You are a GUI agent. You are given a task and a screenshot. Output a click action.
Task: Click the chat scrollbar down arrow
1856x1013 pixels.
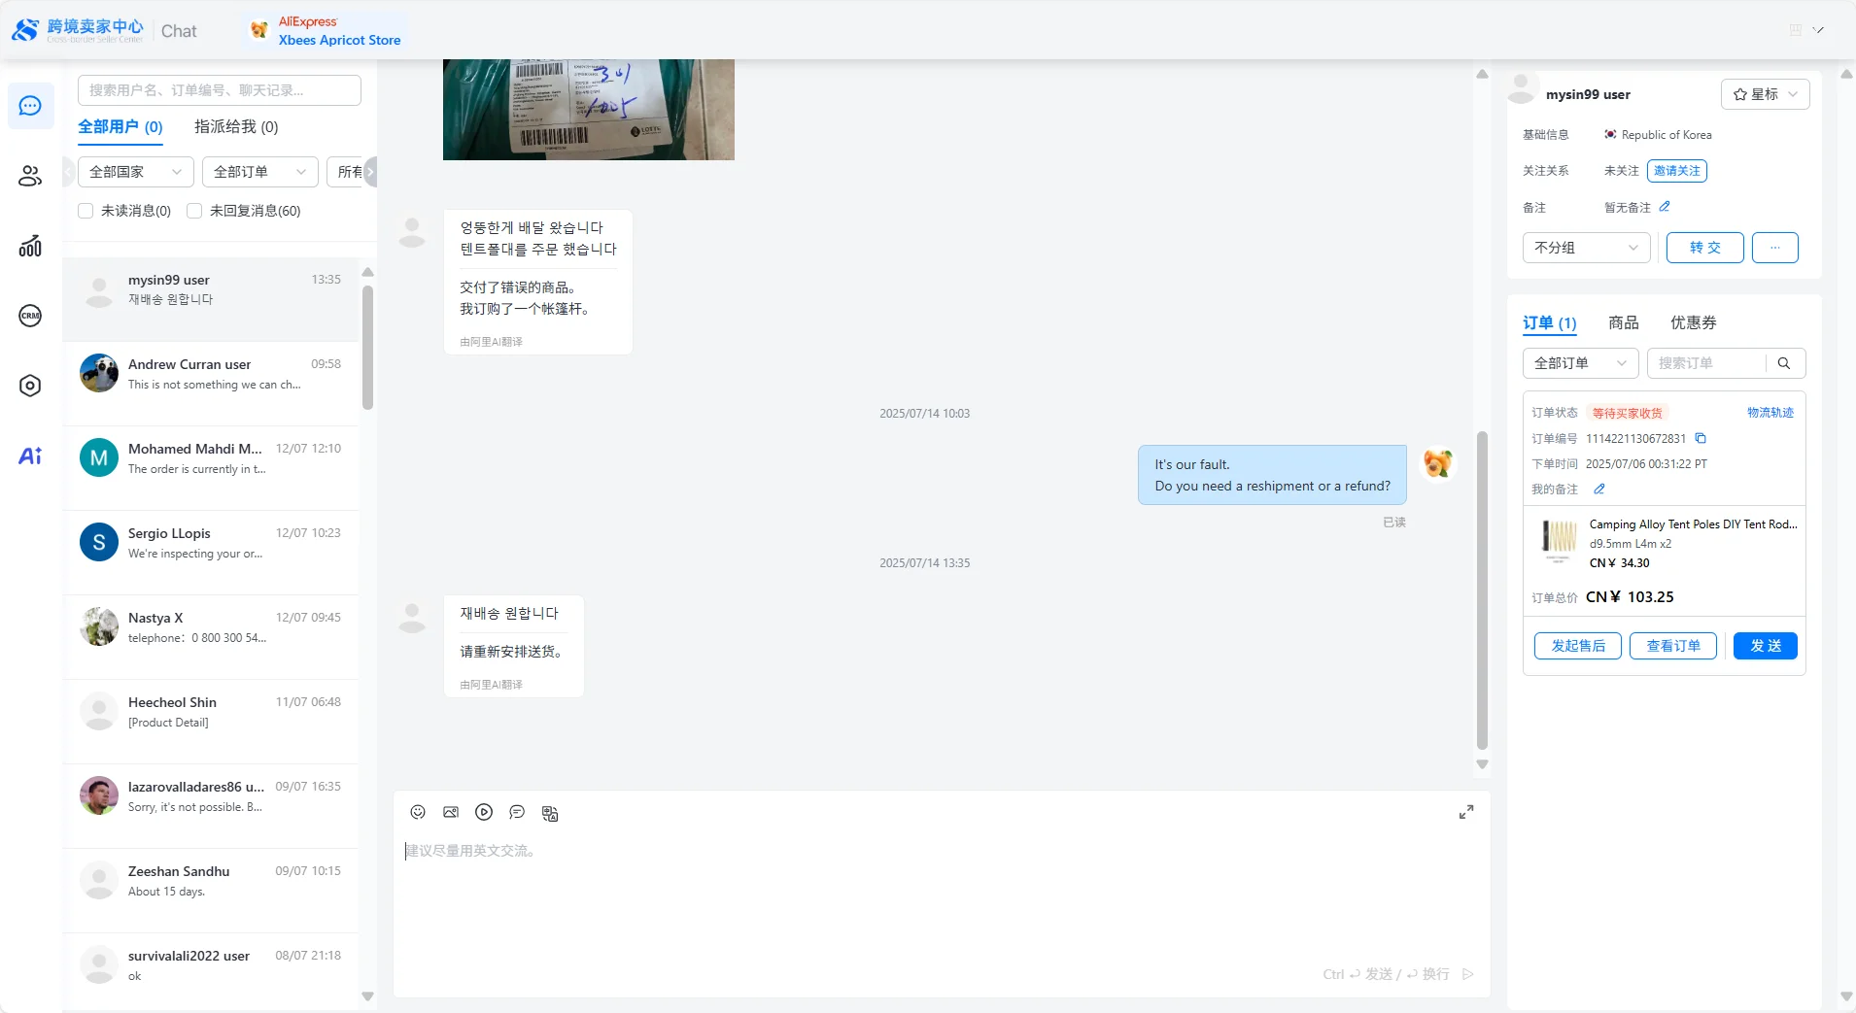point(1482,764)
